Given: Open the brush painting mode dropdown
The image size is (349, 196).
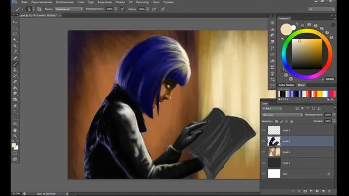Looking at the screenshot, I should pos(69,9).
